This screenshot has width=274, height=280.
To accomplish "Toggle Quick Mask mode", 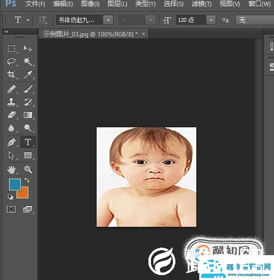I will point(11,209).
